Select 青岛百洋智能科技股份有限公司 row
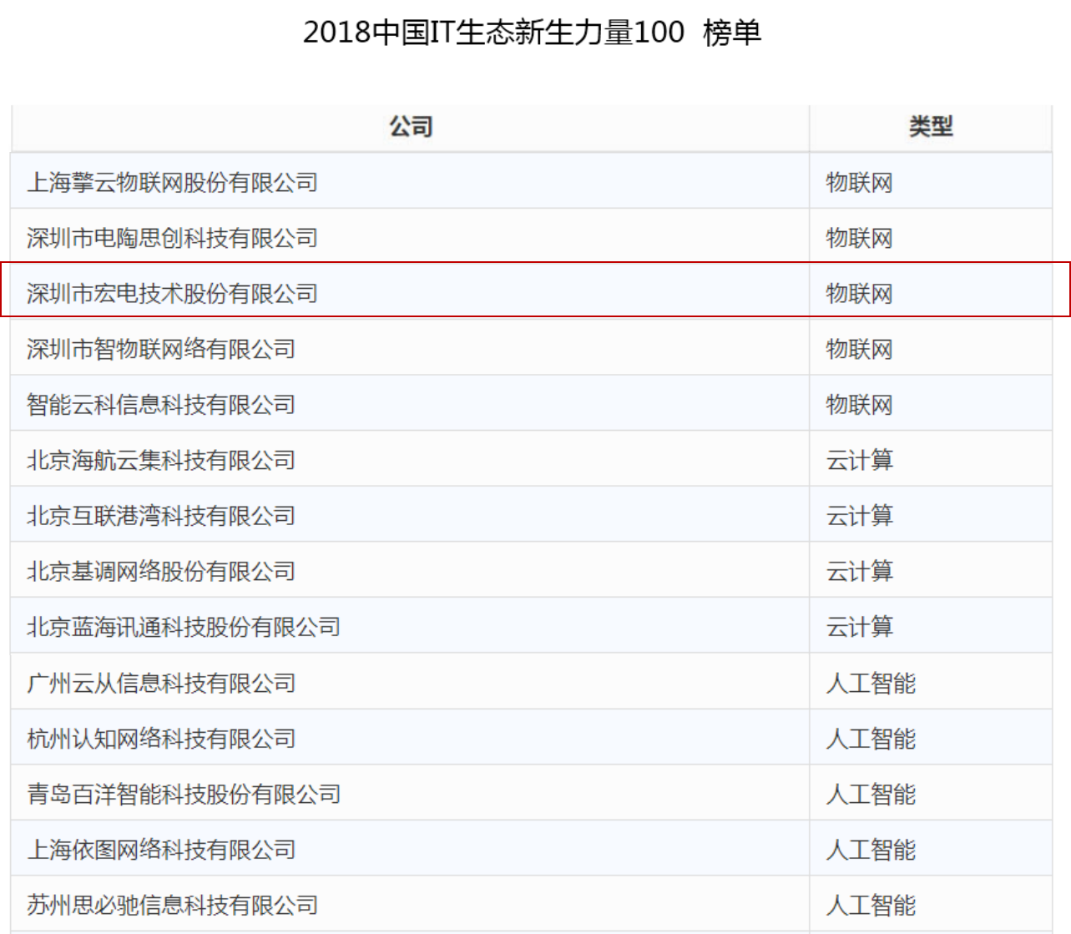The width and height of the screenshot is (1071, 934). [x=184, y=794]
